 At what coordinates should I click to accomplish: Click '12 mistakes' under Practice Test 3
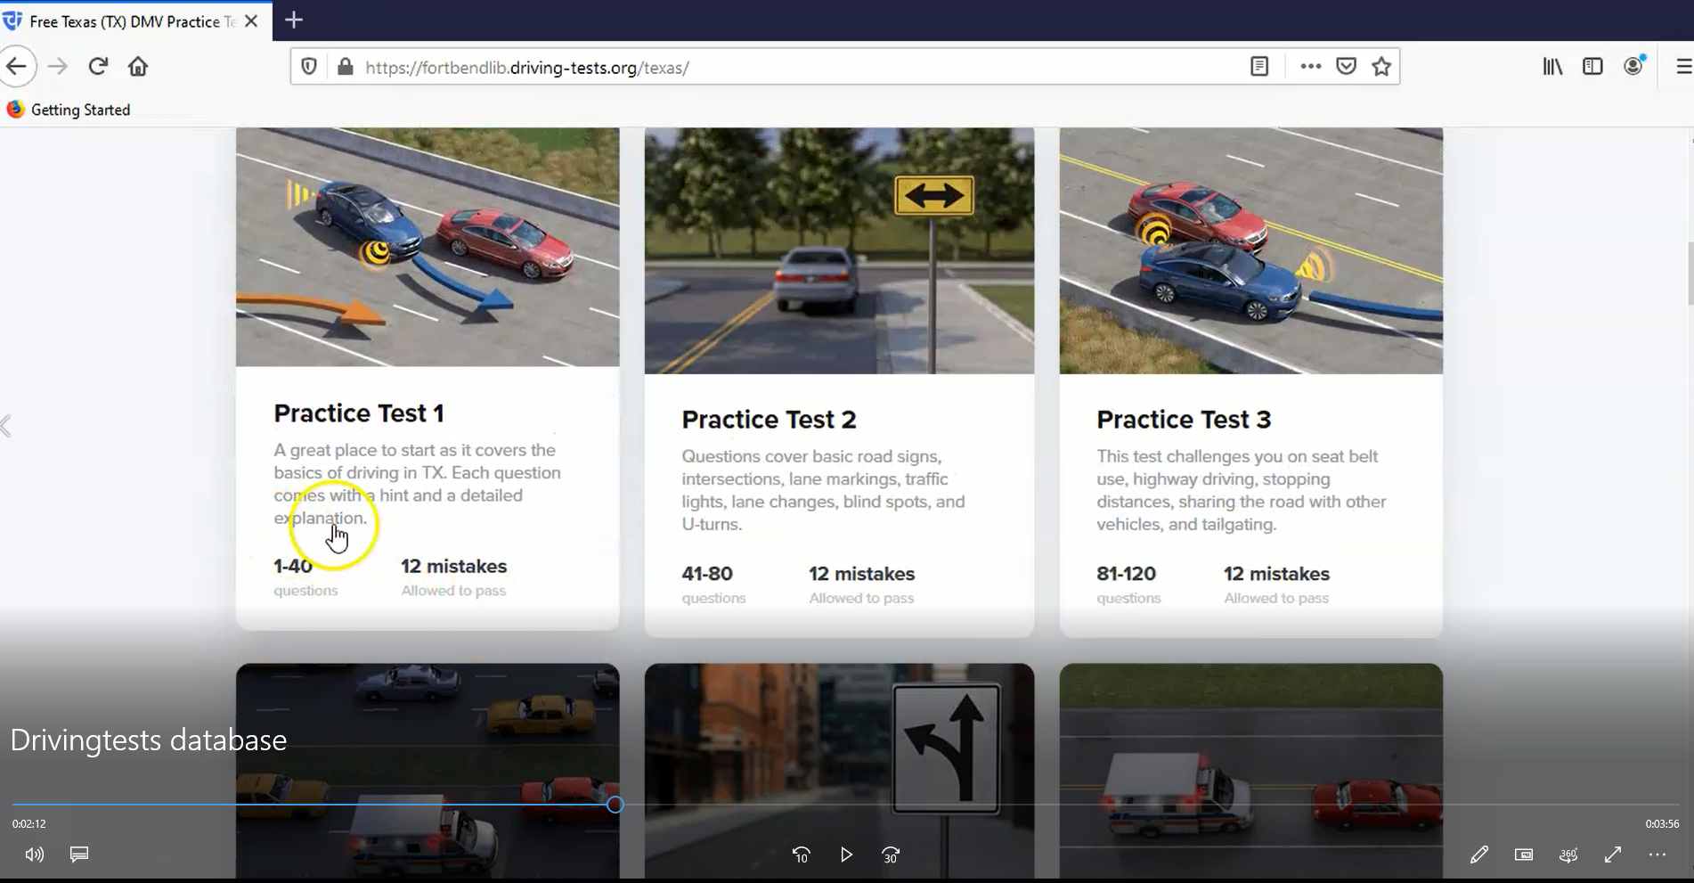(x=1276, y=574)
